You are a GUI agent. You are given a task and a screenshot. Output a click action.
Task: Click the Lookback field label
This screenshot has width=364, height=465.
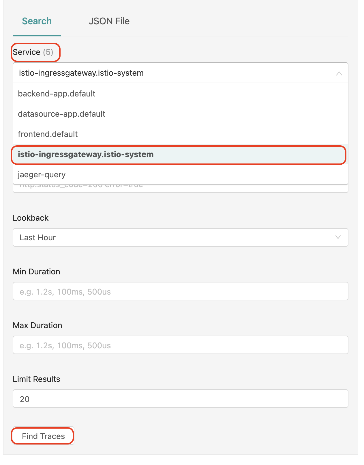(31, 218)
